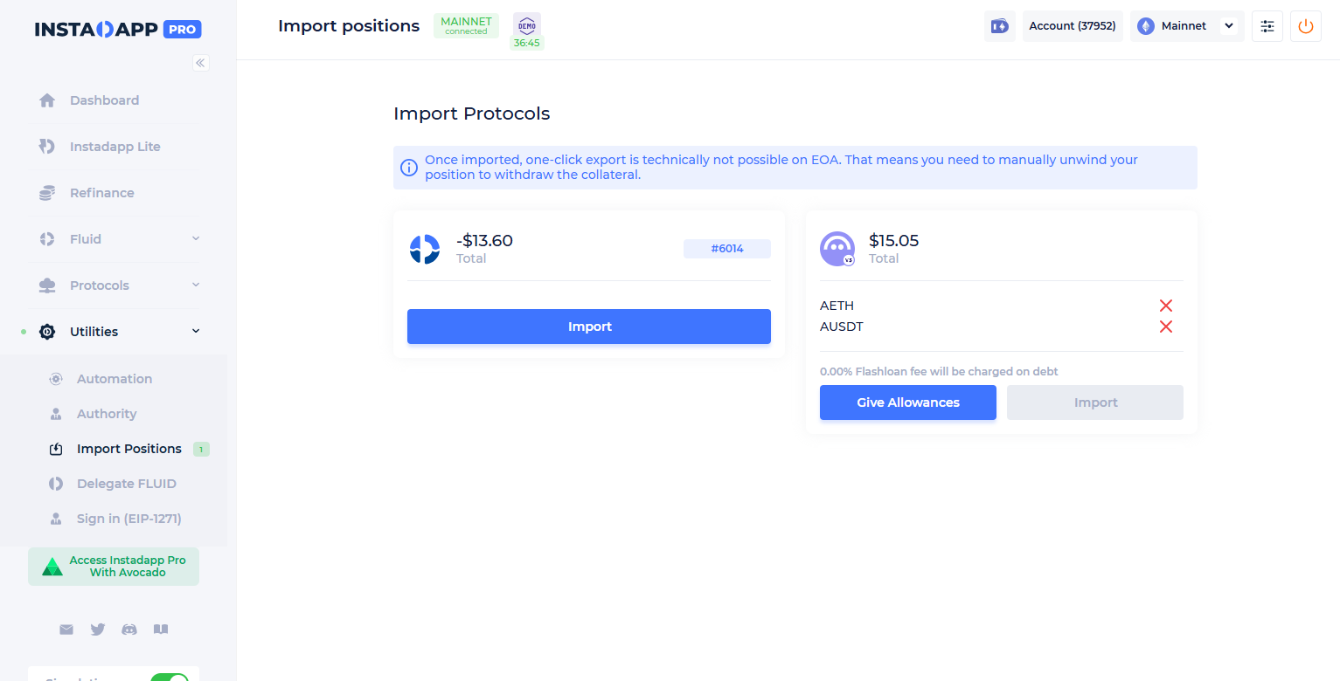Click the wallet icon in header

click(999, 26)
